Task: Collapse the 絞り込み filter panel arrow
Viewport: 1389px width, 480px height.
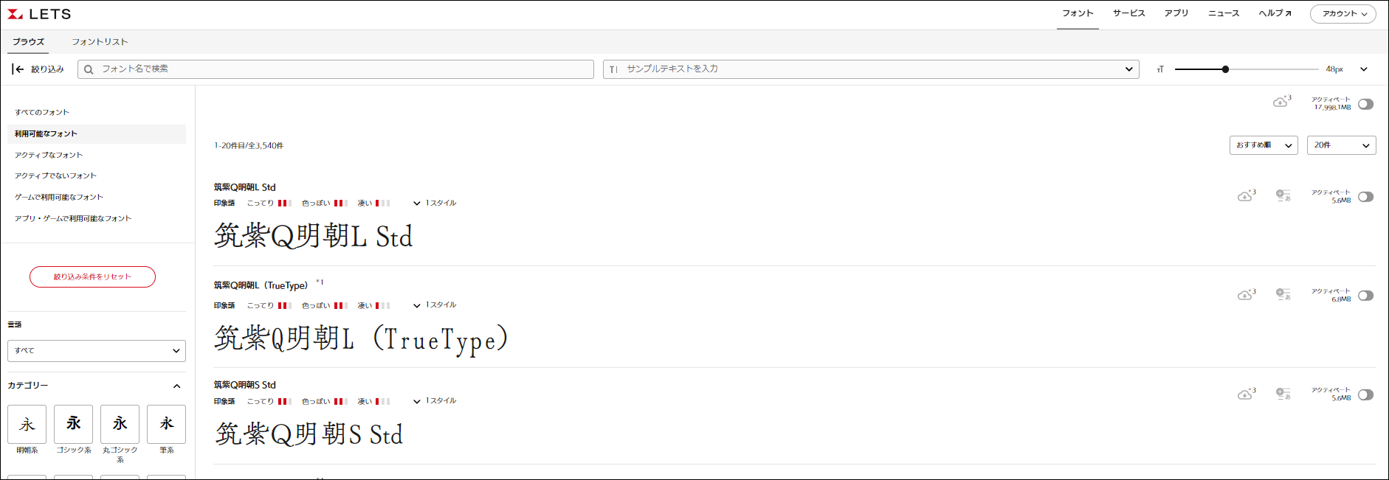Action: click(x=18, y=69)
